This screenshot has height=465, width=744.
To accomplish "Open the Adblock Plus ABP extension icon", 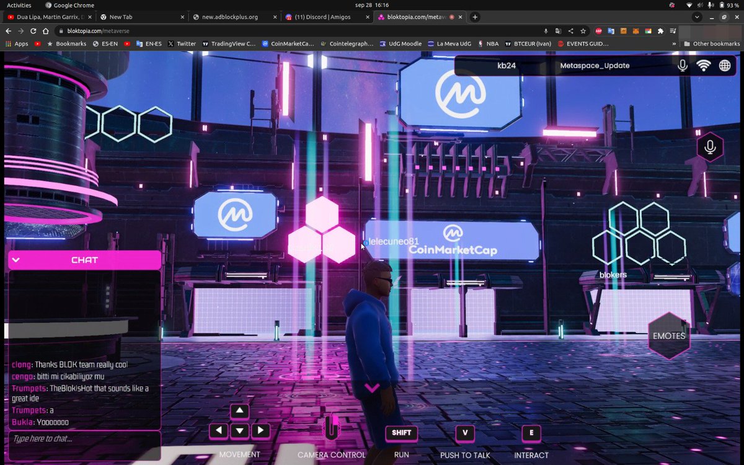I will coord(599,30).
